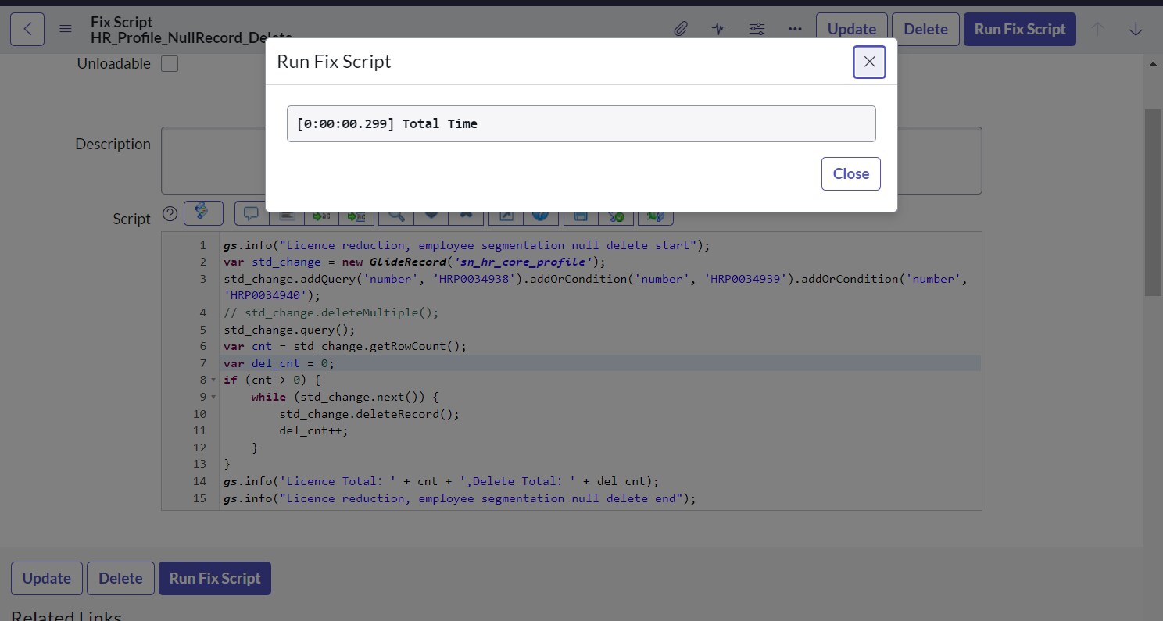Click the back arrow in the form header
Screen dimensions: 1163x621
click(27, 29)
